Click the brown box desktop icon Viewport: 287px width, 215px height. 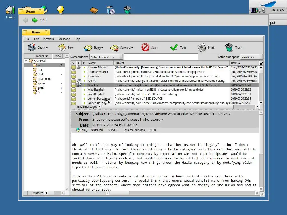coord(94,10)
